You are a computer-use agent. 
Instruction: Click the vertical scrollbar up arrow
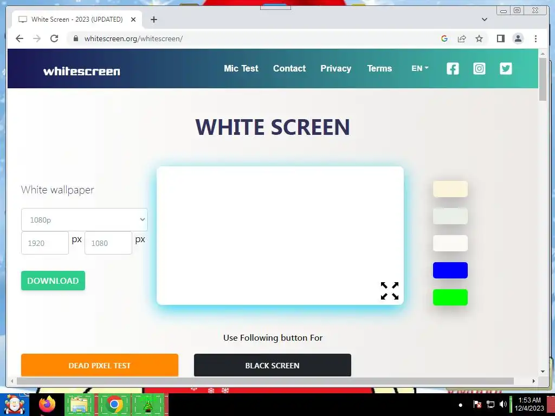[x=543, y=54]
